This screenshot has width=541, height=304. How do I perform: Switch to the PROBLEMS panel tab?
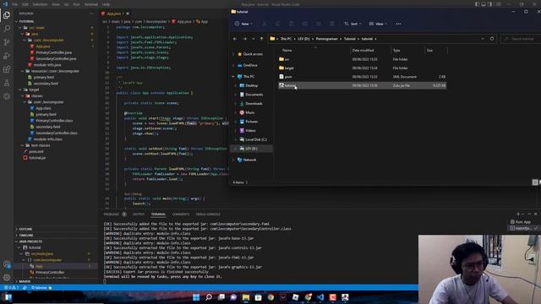(111, 214)
